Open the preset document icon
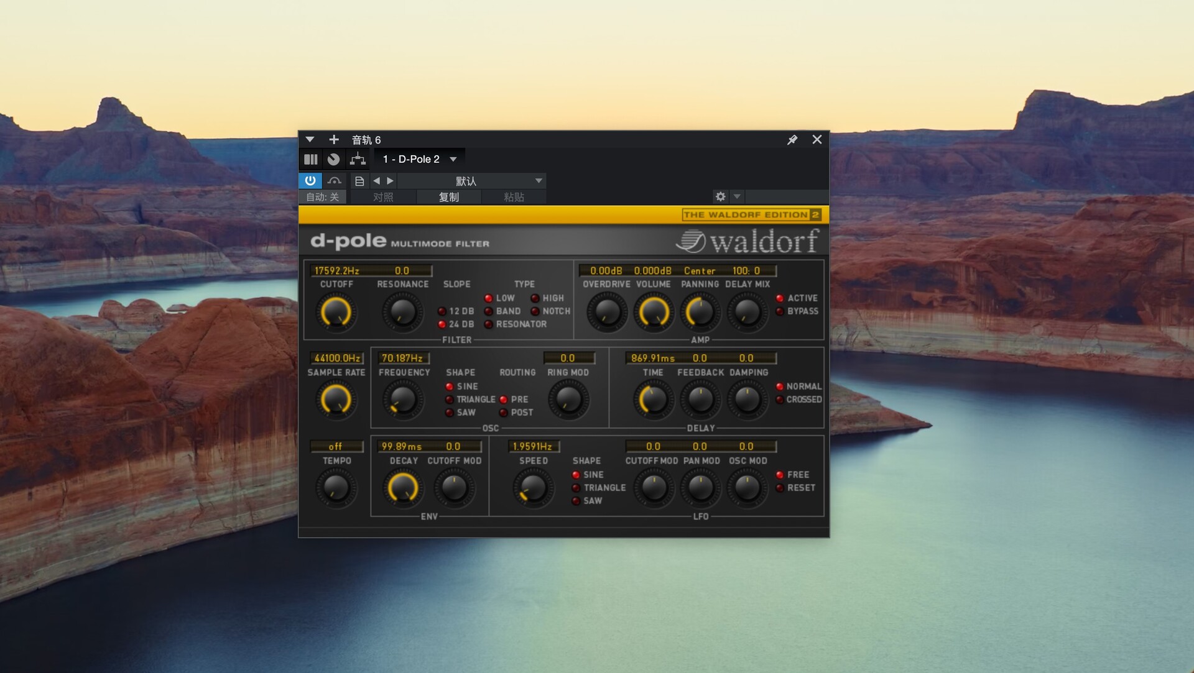Image resolution: width=1194 pixels, height=673 pixels. [359, 181]
